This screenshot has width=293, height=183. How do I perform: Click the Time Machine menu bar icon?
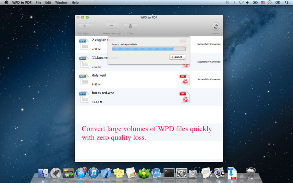(227, 3)
